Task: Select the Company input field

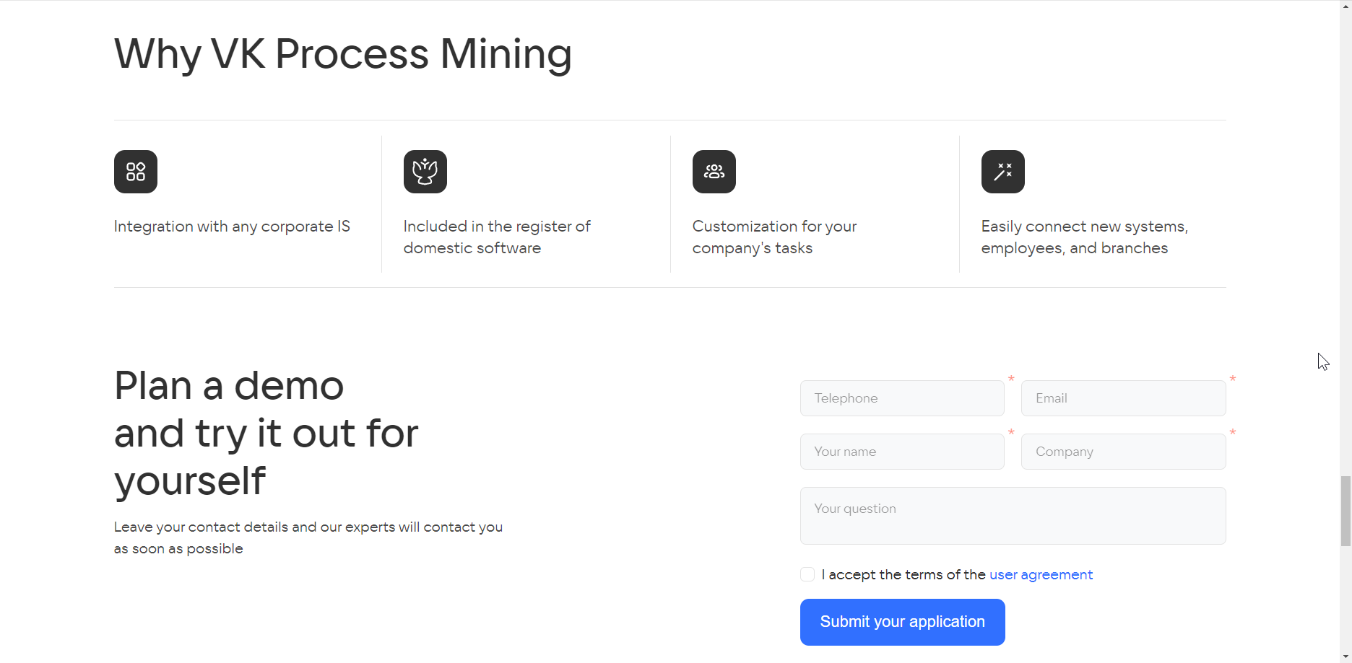Action: (1124, 452)
